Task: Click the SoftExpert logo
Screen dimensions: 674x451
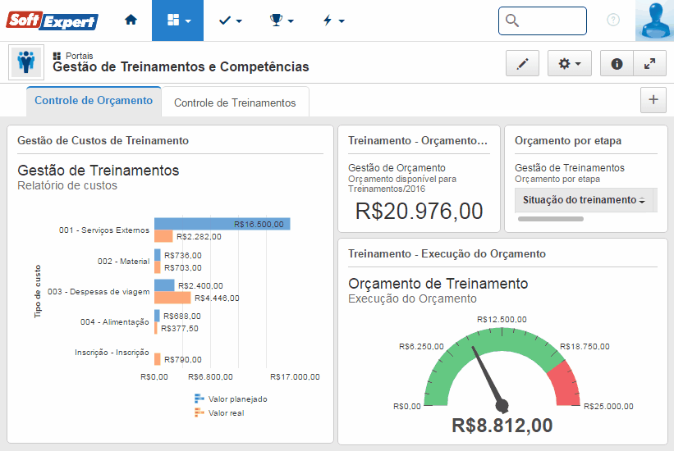Action: click(x=53, y=20)
